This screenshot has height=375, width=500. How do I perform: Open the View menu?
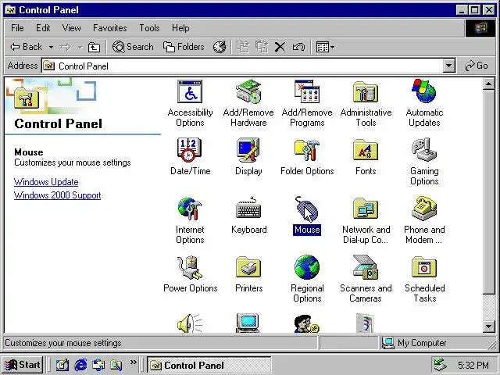pos(71,28)
